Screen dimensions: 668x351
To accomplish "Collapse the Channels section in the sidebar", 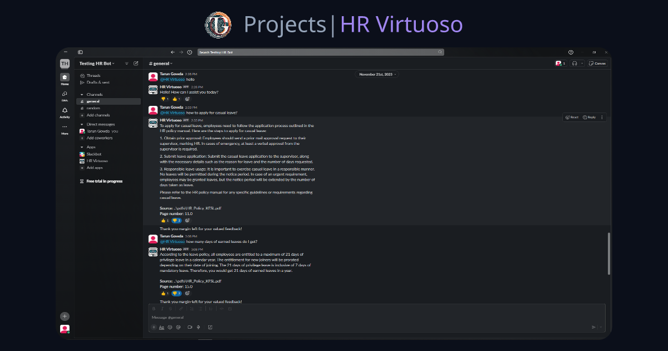I will pos(81,94).
